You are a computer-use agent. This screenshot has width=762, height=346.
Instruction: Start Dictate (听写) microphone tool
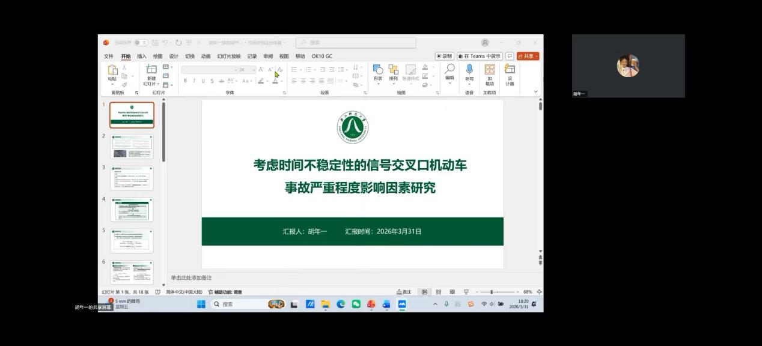click(469, 70)
